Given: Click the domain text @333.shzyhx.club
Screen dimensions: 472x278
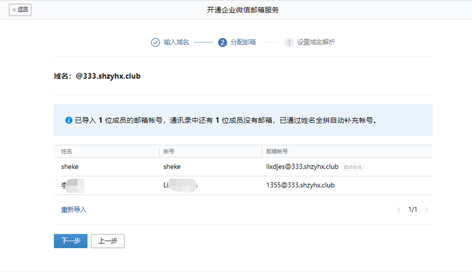Looking at the screenshot, I should pos(108,76).
